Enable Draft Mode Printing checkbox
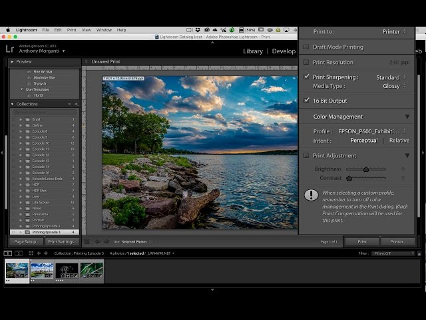The height and width of the screenshot is (320, 426). (x=306, y=47)
